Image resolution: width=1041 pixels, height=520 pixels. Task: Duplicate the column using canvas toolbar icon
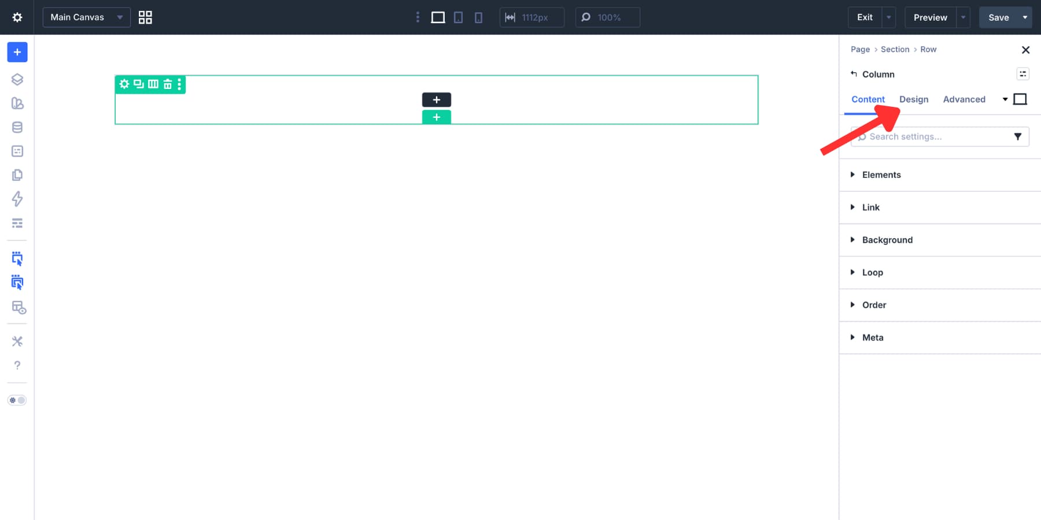point(139,84)
